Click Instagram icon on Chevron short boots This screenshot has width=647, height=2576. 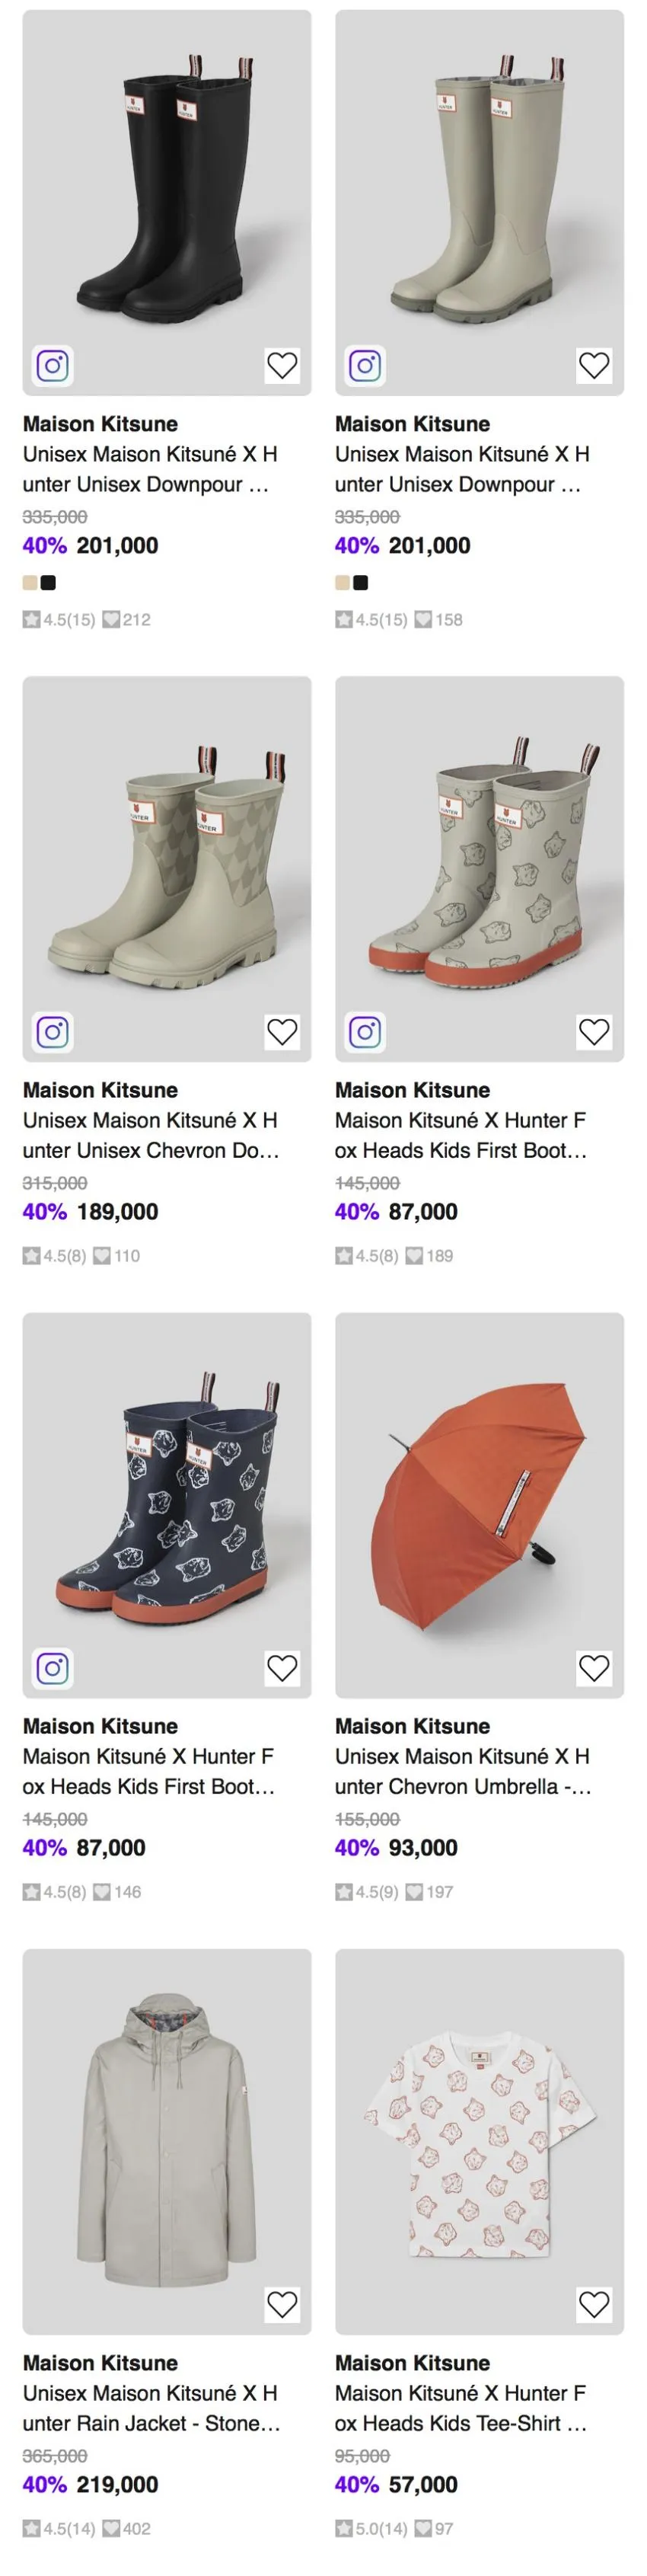click(53, 1031)
